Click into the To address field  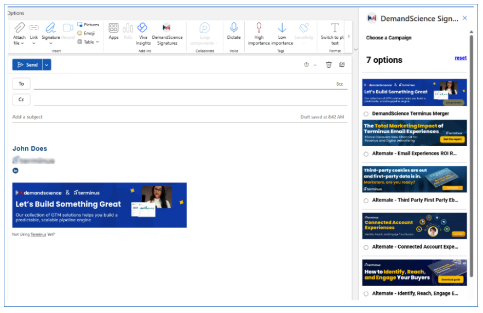tap(183, 84)
